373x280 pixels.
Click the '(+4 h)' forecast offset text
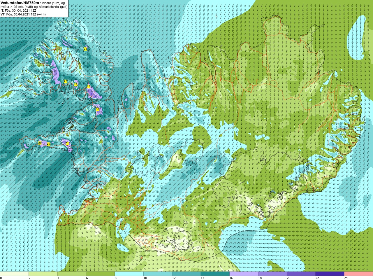(x=41, y=14)
